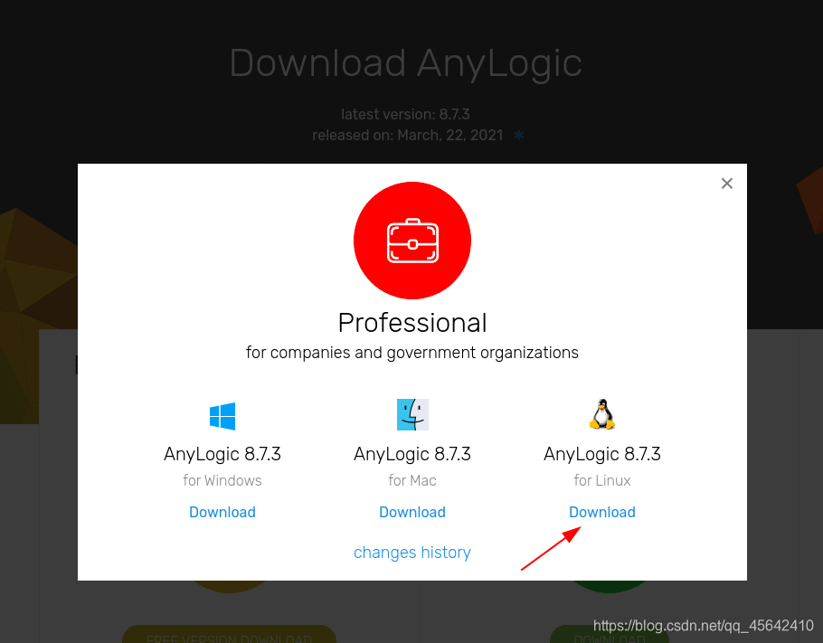This screenshot has width=823, height=643.
Task: Click the Professional heading text
Action: tap(412, 323)
